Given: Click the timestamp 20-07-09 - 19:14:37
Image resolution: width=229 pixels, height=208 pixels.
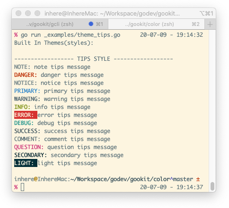Looking at the screenshot, I should pos(171,187).
